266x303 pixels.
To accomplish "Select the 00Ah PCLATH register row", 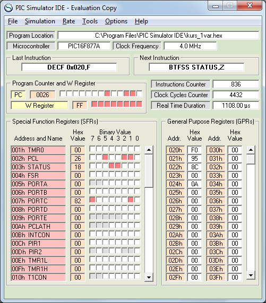I will tap(38, 226).
